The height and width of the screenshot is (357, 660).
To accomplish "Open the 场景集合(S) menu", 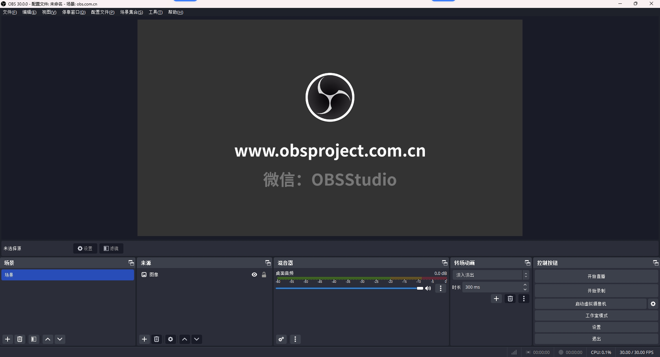I will coord(131,12).
